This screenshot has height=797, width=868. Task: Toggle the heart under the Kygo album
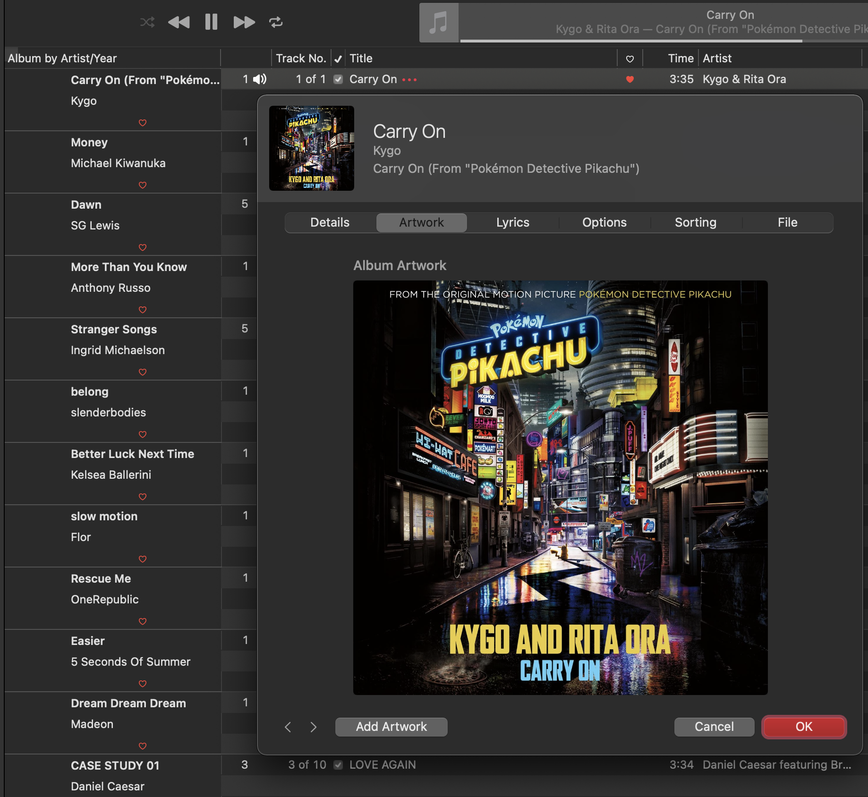(143, 123)
